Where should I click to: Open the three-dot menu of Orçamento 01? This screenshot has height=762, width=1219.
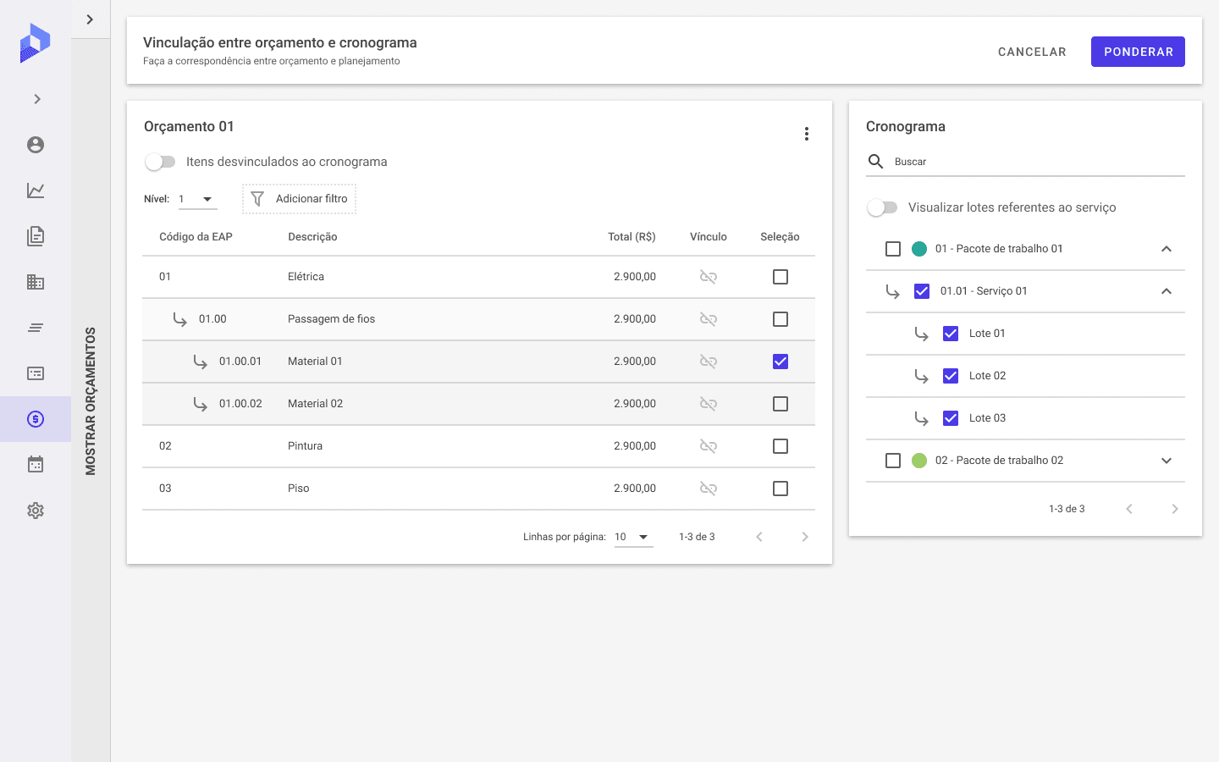pos(807,134)
